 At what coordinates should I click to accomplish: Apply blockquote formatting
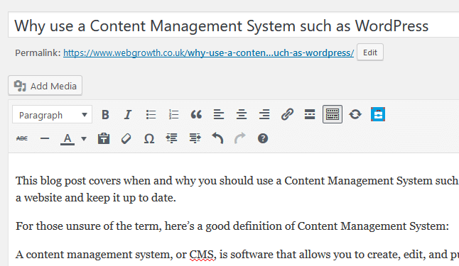click(x=196, y=115)
